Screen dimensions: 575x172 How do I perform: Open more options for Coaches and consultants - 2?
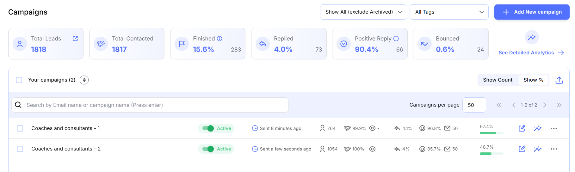554,149
